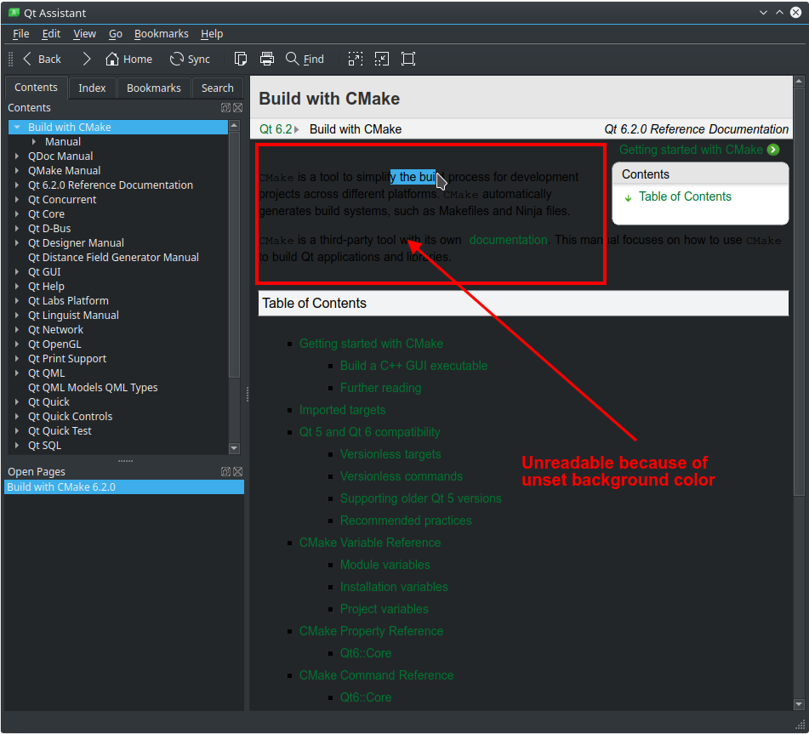Go forward using the forward arrow
This screenshot has width=809, height=734.
(x=87, y=60)
